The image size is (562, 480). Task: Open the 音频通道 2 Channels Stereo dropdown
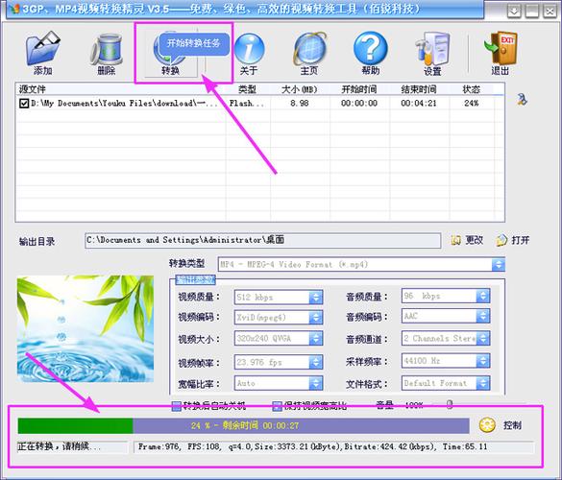[x=483, y=338]
